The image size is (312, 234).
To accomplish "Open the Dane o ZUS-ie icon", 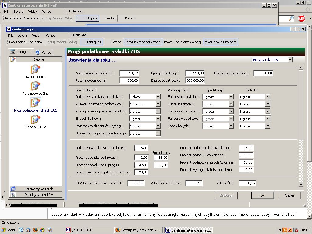I will coord(35,119).
